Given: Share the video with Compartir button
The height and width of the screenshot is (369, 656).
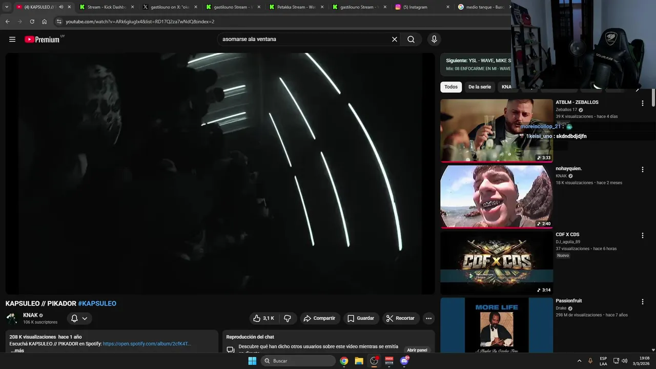Looking at the screenshot, I should click(319, 318).
